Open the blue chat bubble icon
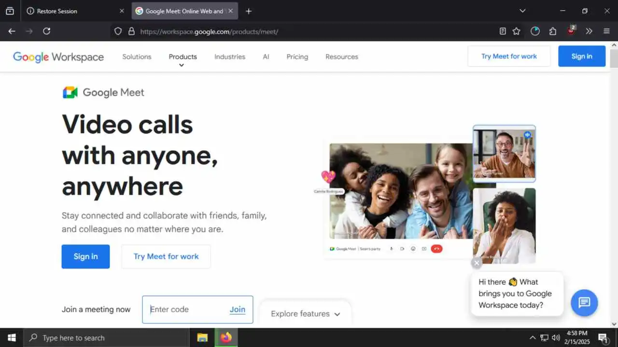 pyautogui.click(x=584, y=303)
